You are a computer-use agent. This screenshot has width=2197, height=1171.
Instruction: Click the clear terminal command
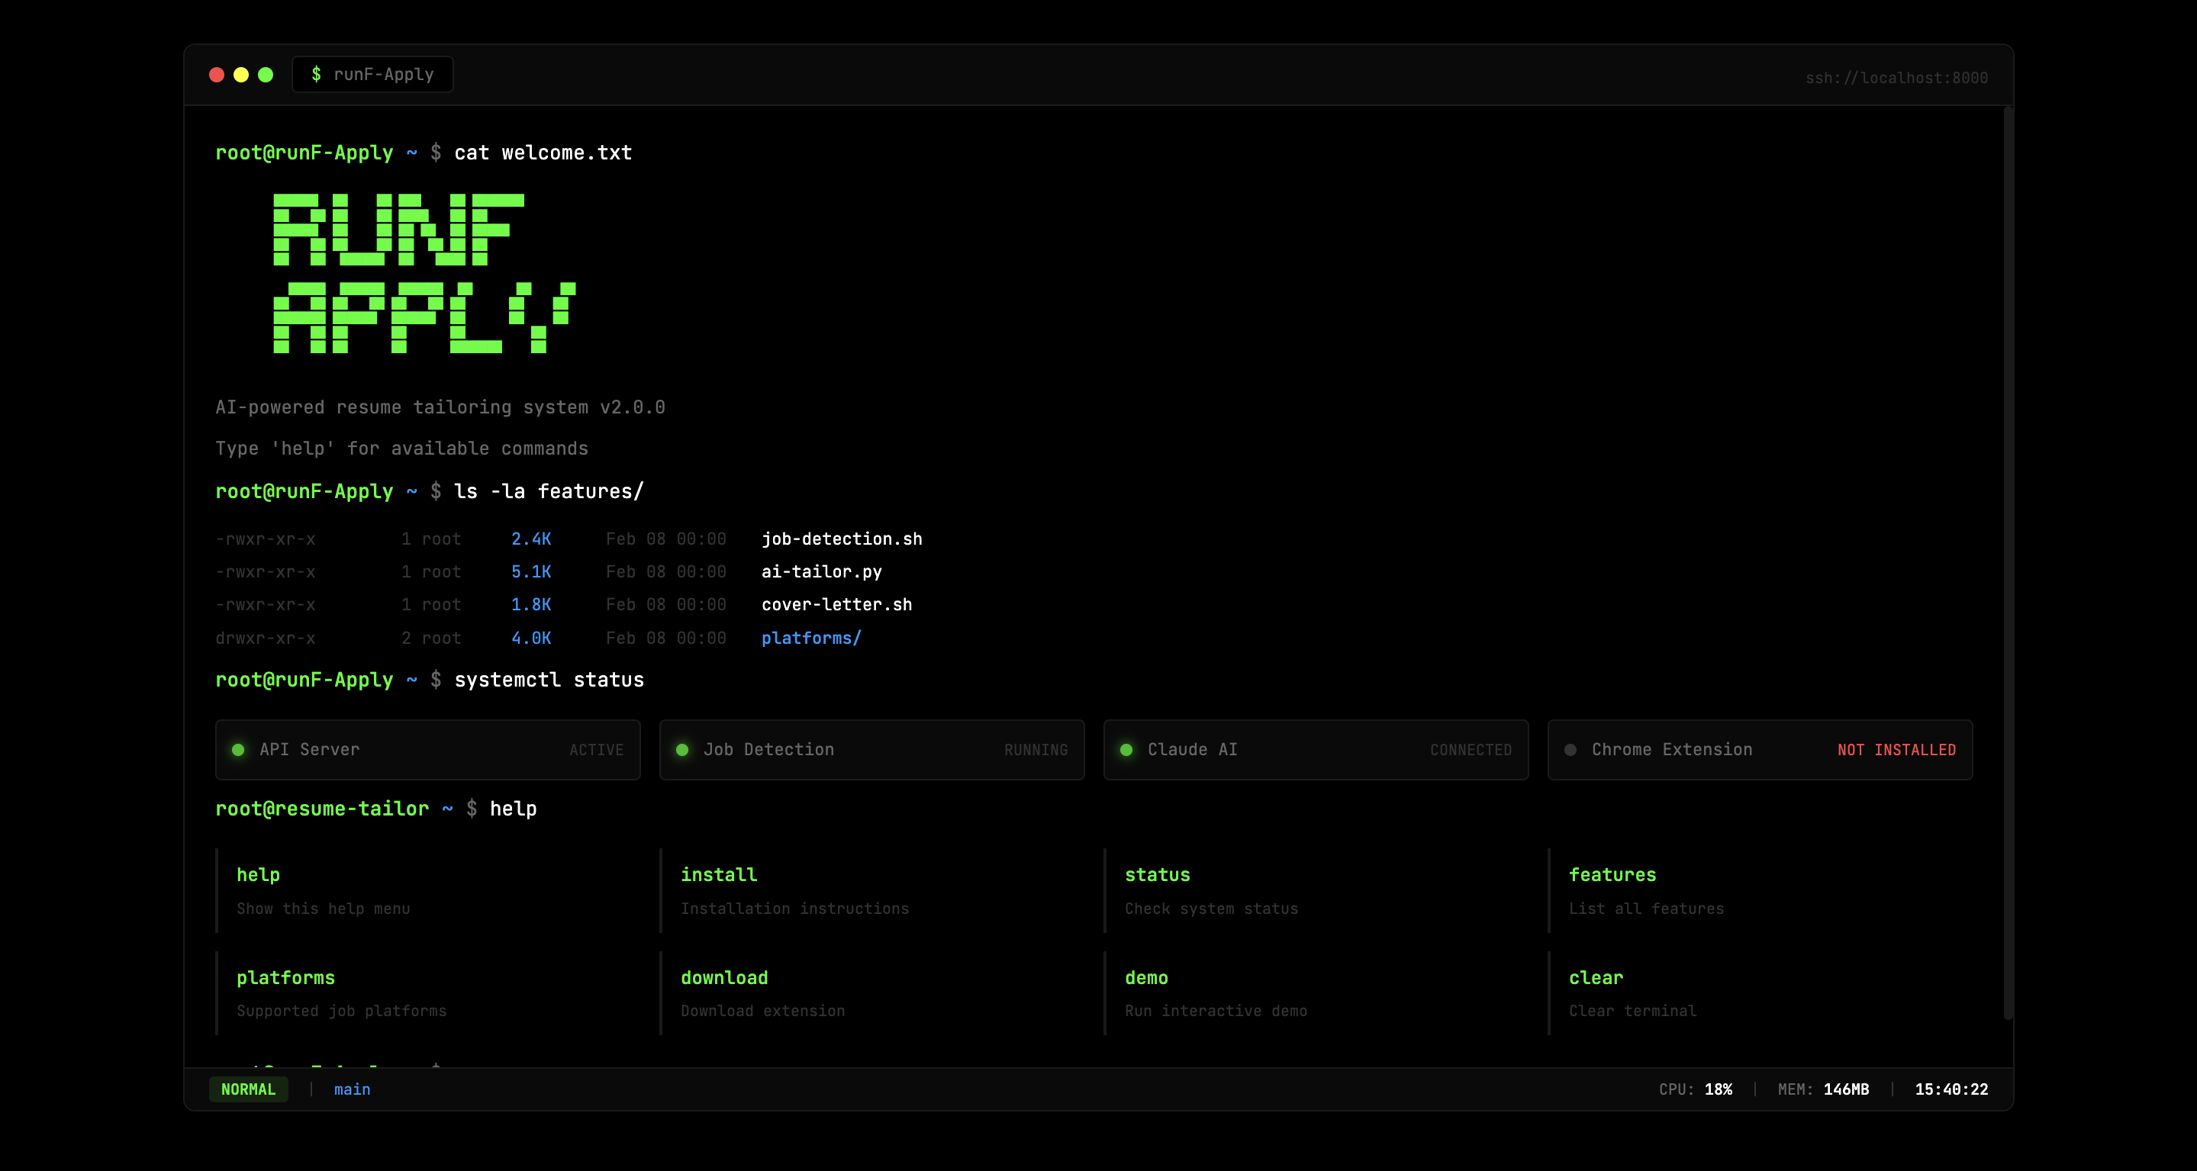[x=1596, y=978]
